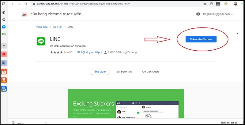The width and height of the screenshot is (245, 125).
Task: Open Messenger from the sidebar
Action: (x=4, y=27)
